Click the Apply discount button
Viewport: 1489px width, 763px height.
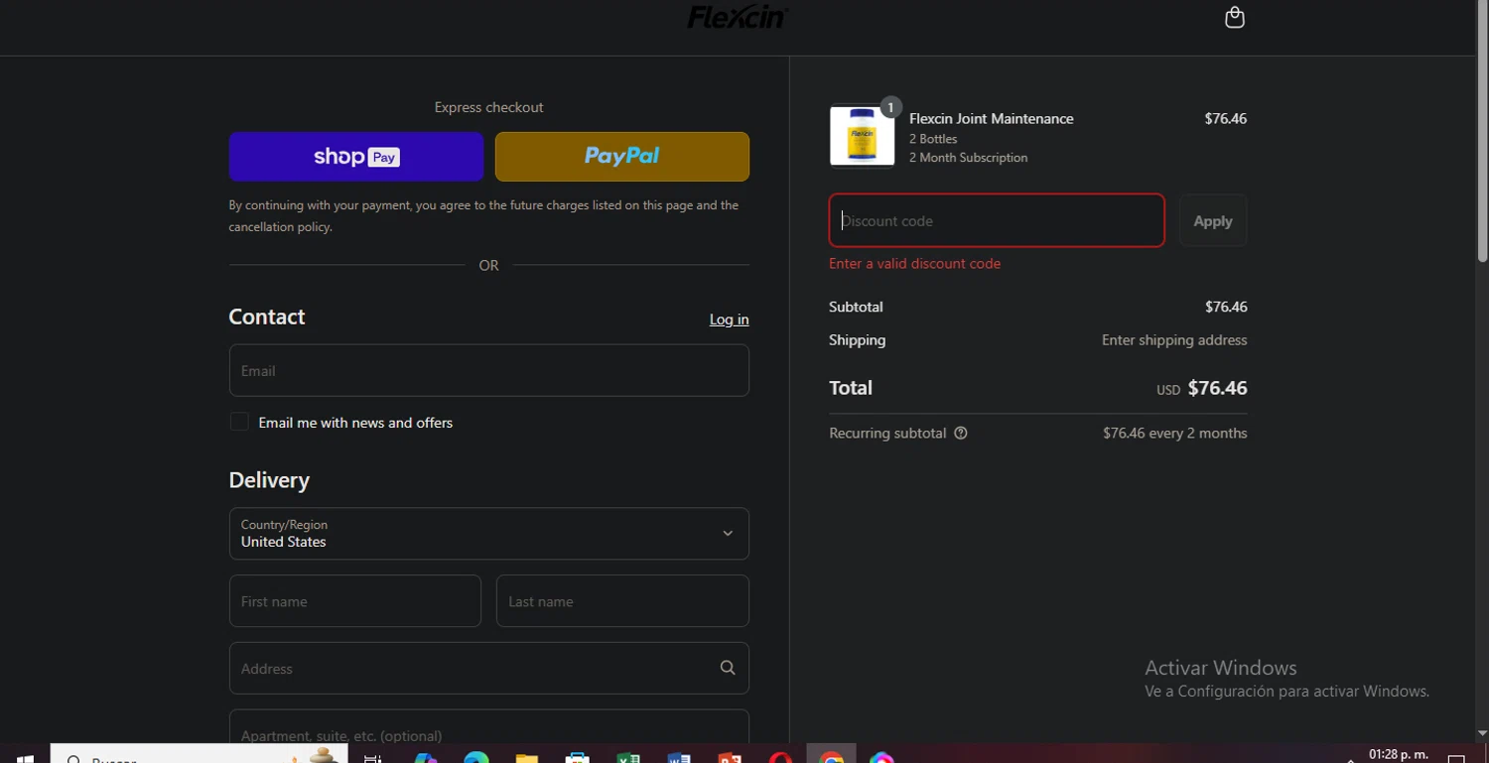(x=1213, y=220)
